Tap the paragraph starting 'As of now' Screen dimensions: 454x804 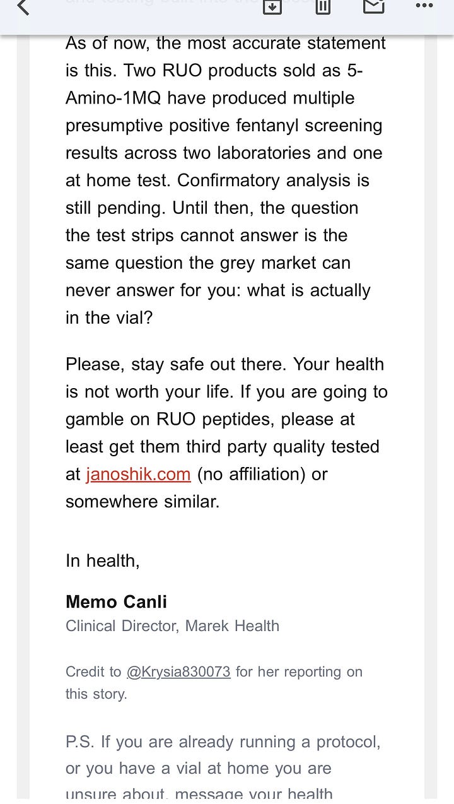[226, 180]
